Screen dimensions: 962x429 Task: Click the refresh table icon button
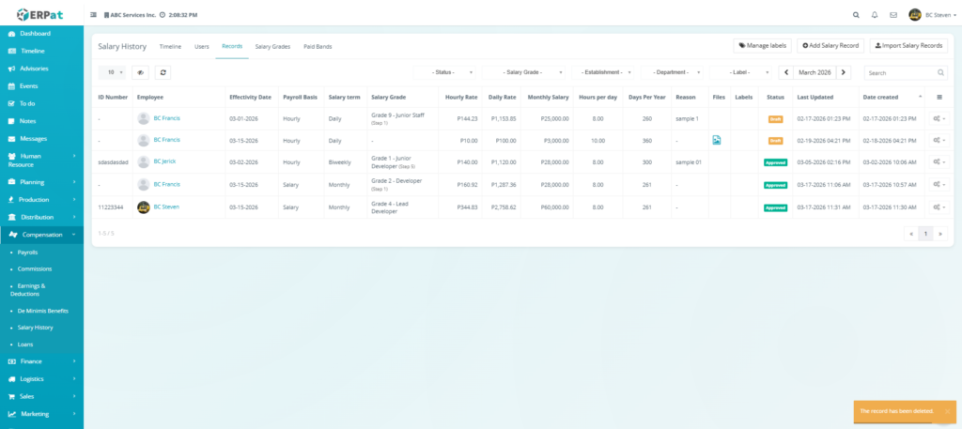[163, 72]
